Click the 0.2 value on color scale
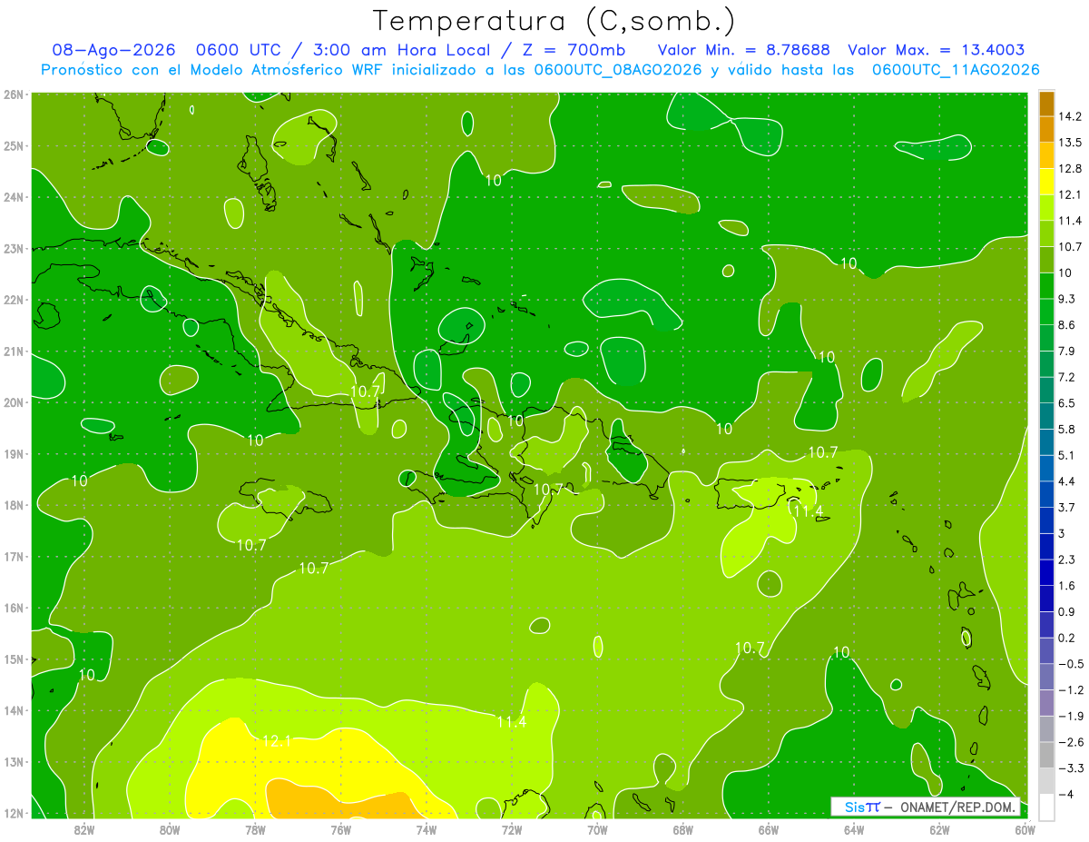The image size is (1089, 842). click(x=1066, y=638)
